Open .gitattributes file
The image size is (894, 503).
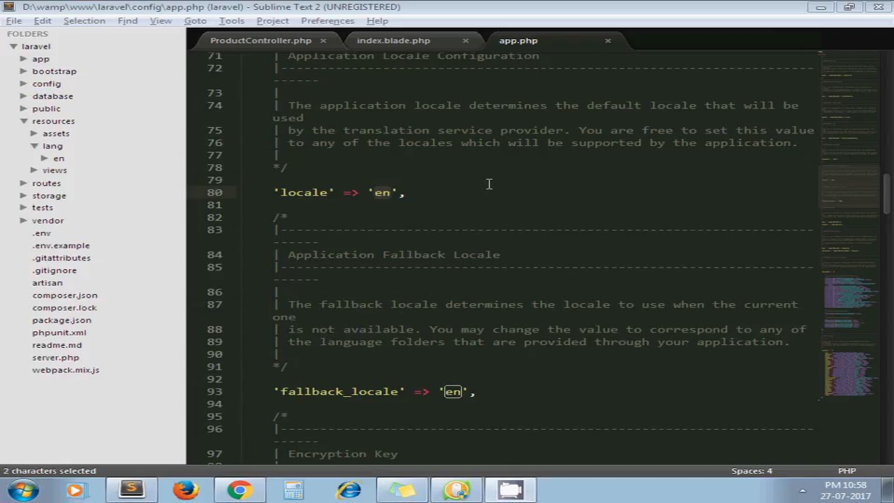tap(61, 258)
